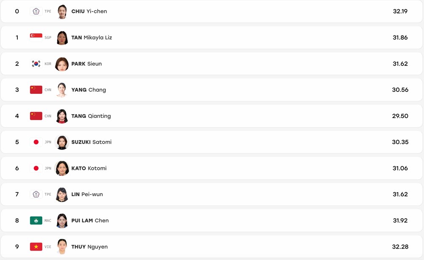Image resolution: width=424 pixels, height=260 pixels.
Task: Click the THUY Nguyen athlete name
Action: (89, 247)
